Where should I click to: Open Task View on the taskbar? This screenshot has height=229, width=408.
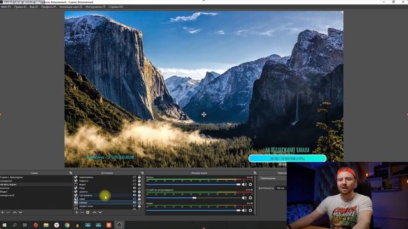click(25, 225)
